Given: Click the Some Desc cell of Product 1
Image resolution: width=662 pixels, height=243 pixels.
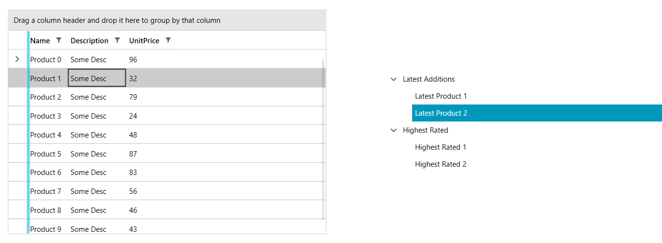Looking at the screenshot, I should [x=96, y=79].
